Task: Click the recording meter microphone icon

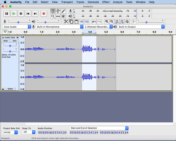Action: (x=70, y=11)
